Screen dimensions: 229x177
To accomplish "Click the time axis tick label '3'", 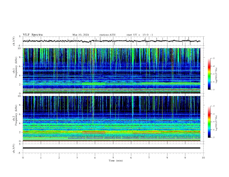I will [x=77, y=158].
